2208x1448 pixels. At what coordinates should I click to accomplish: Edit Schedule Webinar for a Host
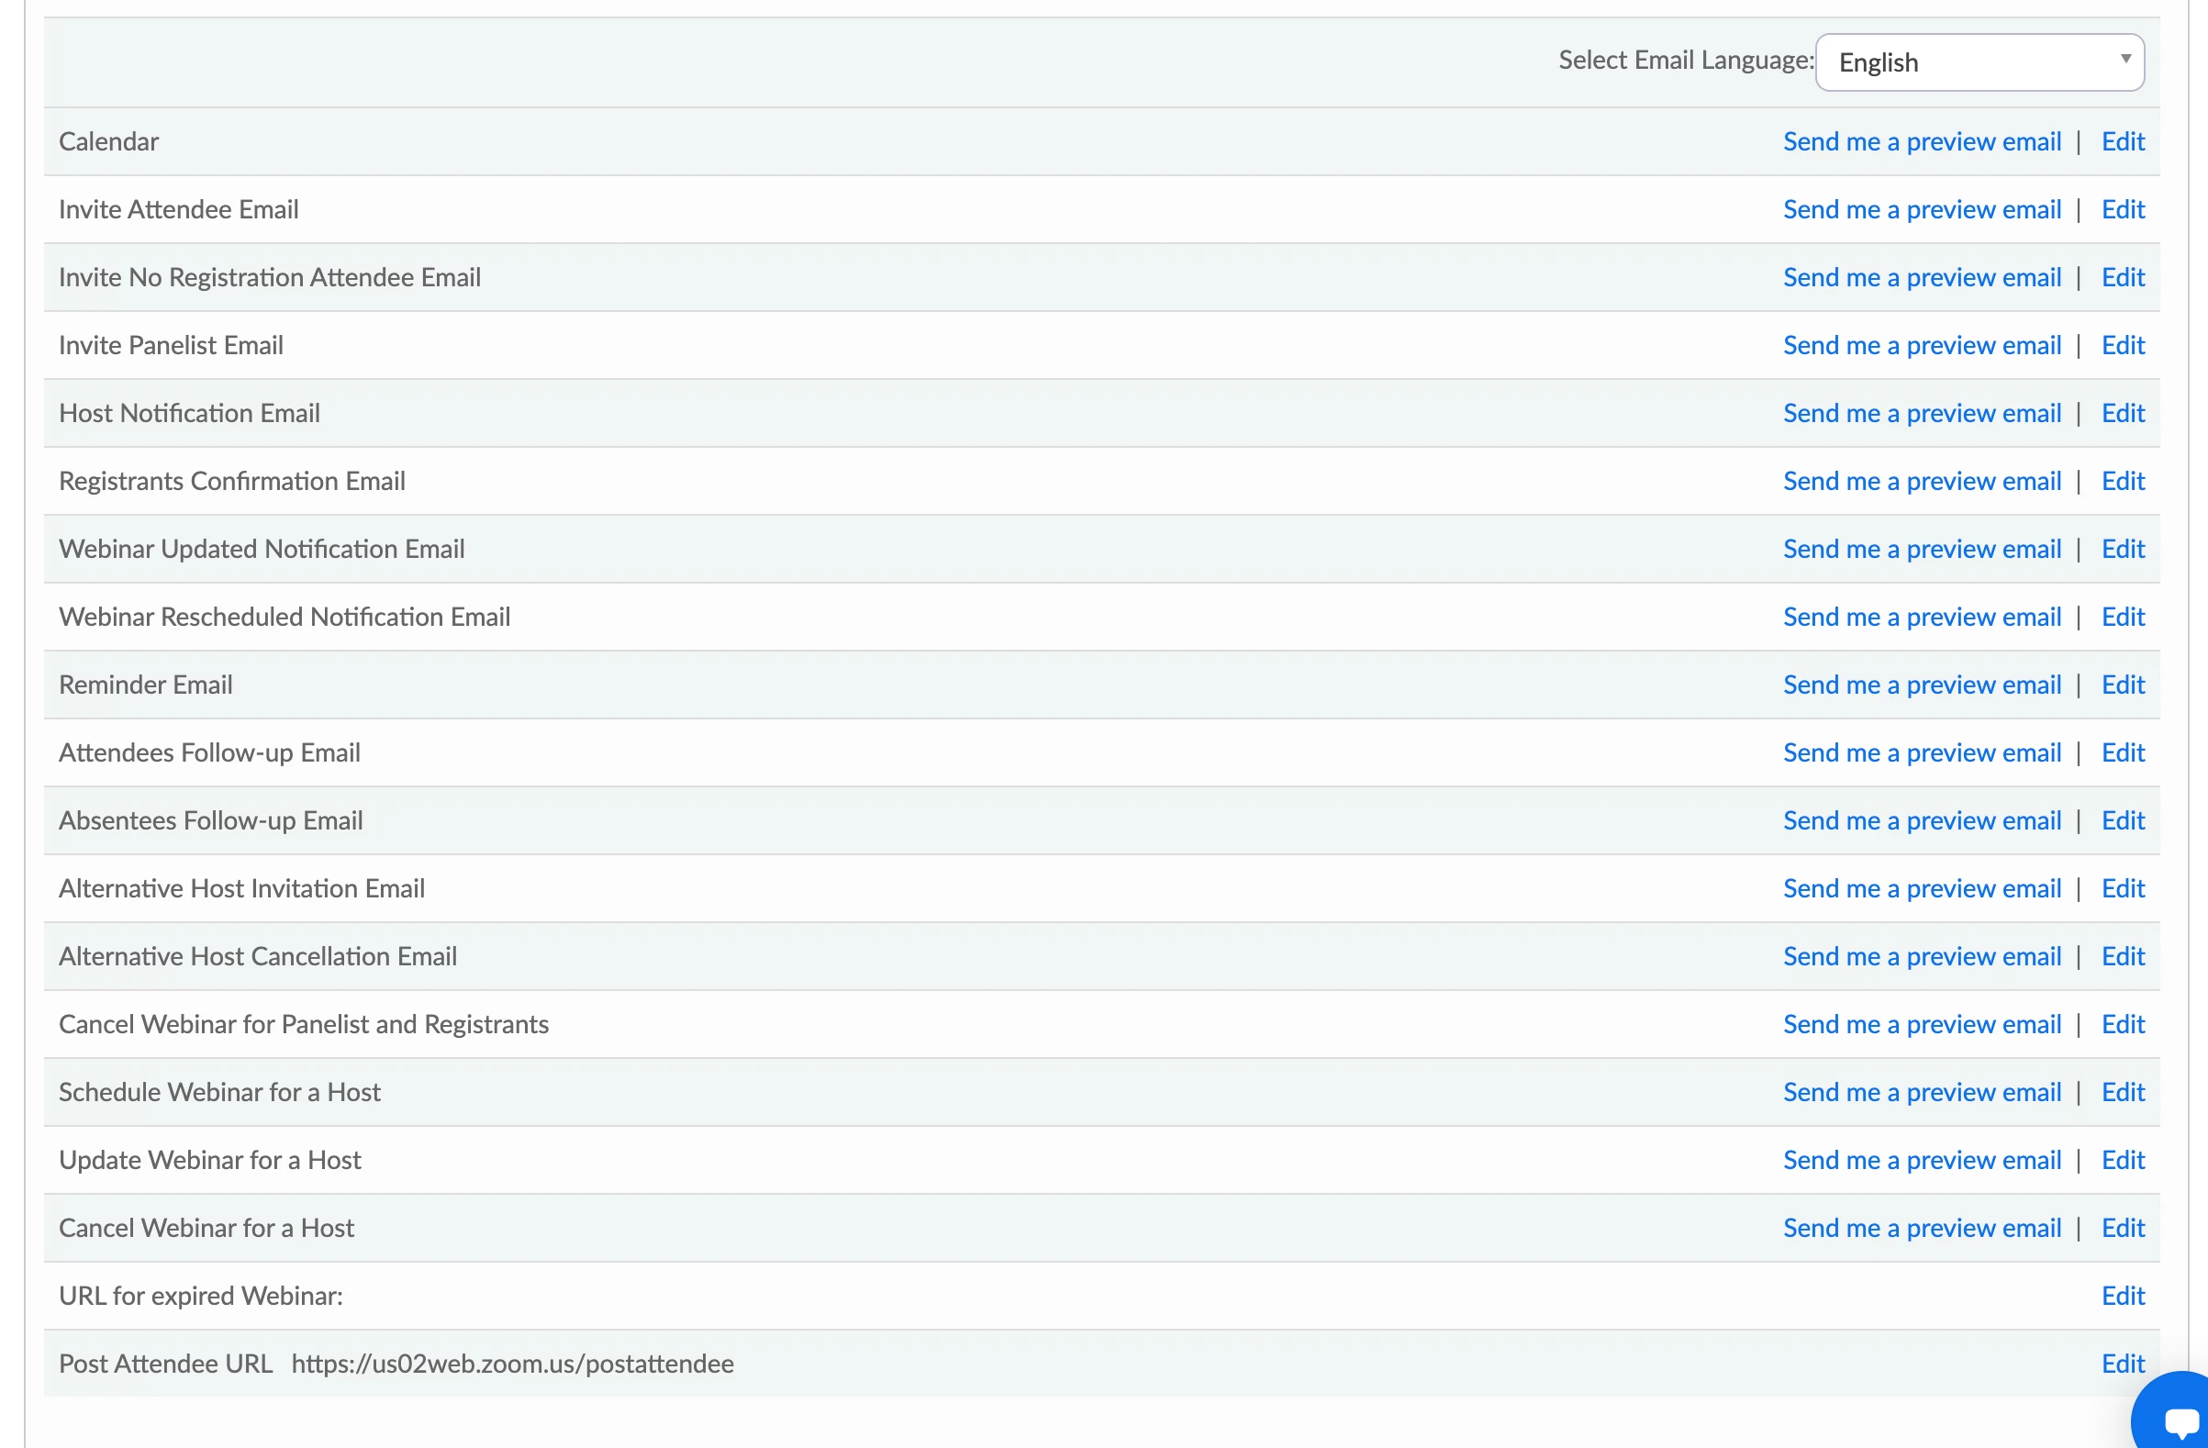click(x=2122, y=1092)
